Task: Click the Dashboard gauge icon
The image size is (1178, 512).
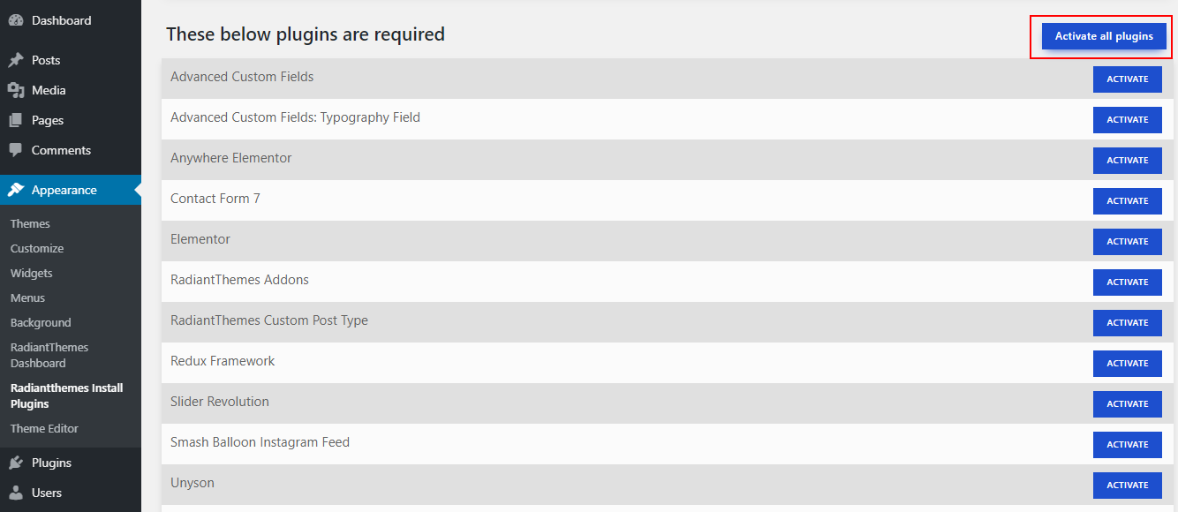Action: [x=16, y=20]
